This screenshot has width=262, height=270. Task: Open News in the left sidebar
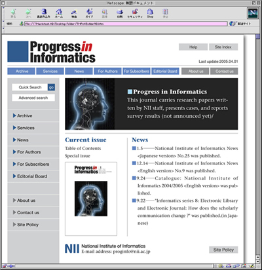(33, 140)
